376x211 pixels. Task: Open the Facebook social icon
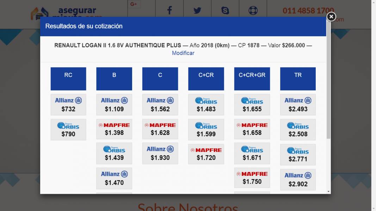click(169, 11)
